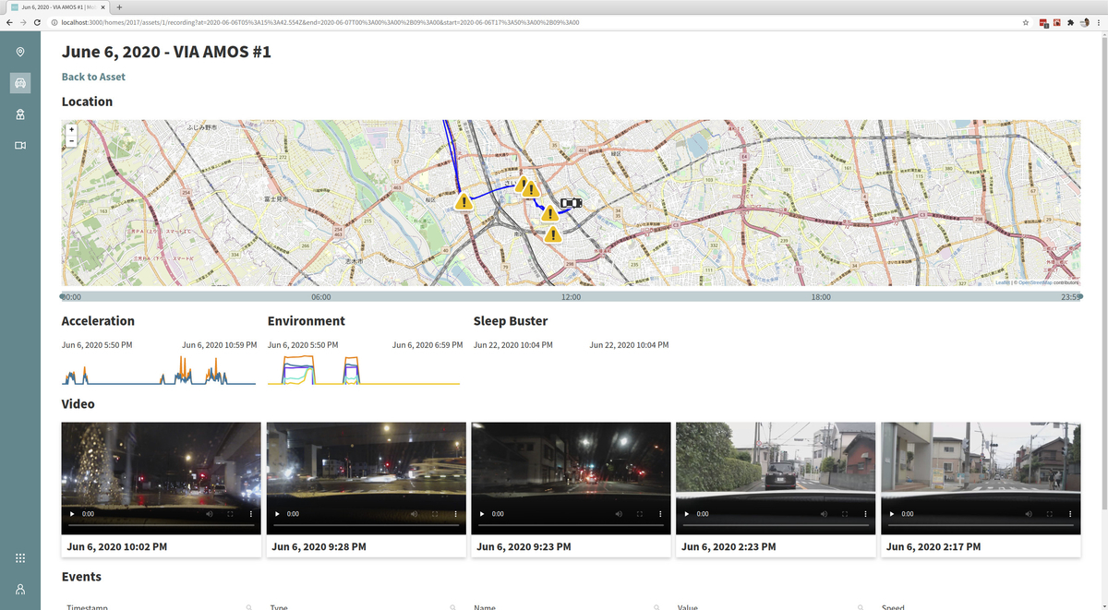
Task: Open a new browser tab
Action: click(120, 6)
